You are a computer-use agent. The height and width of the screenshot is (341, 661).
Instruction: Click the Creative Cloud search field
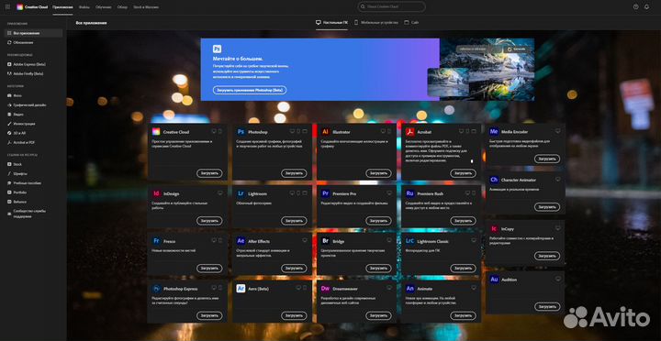392,6
